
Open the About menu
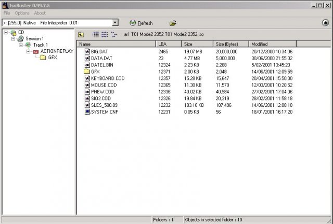pyautogui.click(x=40, y=13)
